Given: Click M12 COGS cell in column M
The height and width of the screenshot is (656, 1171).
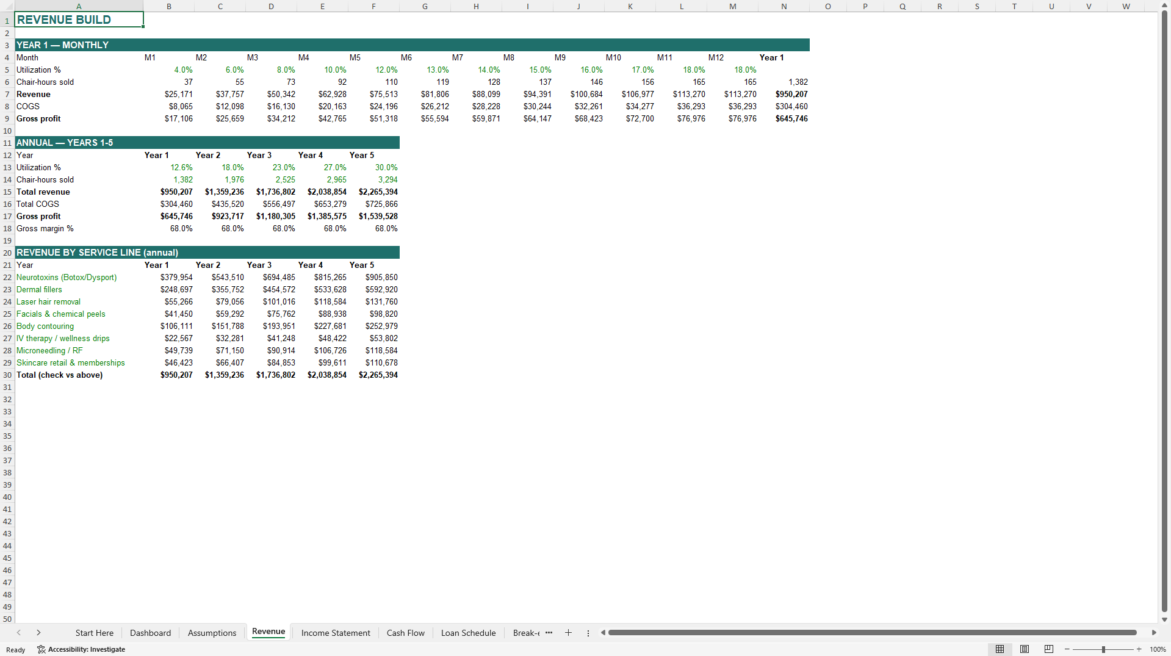Looking at the screenshot, I should pos(732,106).
